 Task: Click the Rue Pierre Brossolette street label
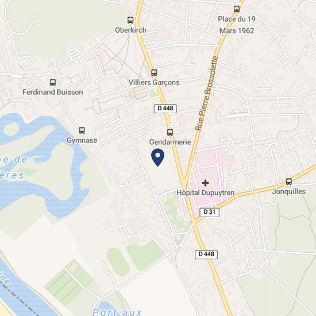tap(207, 93)
